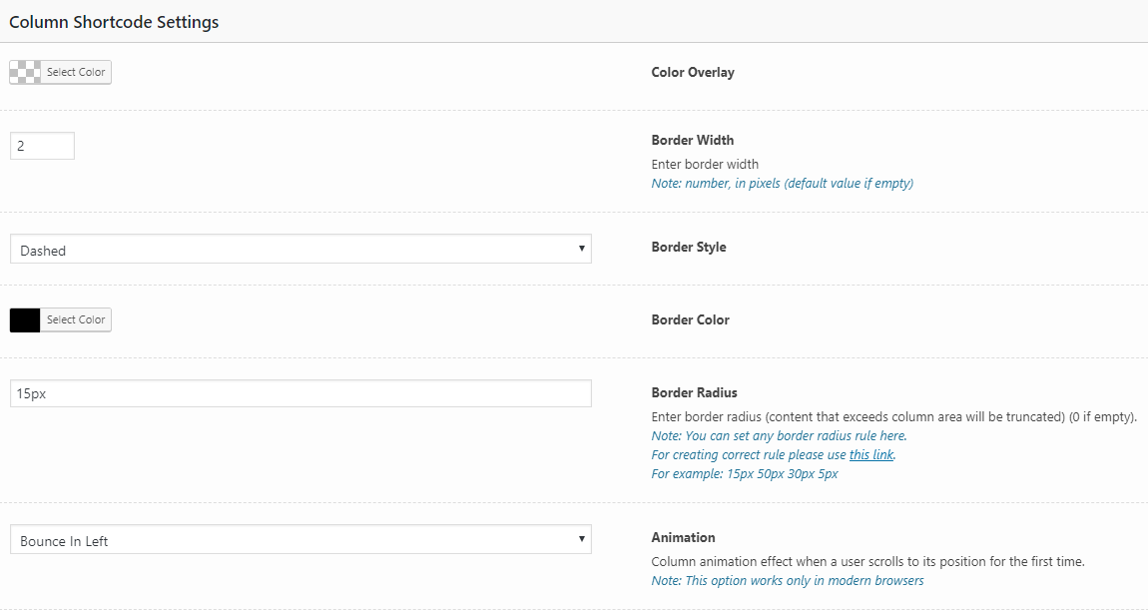The height and width of the screenshot is (610, 1148).
Task: Expand the Animation dropdown showing Bounce In Left
Action: (x=300, y=540)
